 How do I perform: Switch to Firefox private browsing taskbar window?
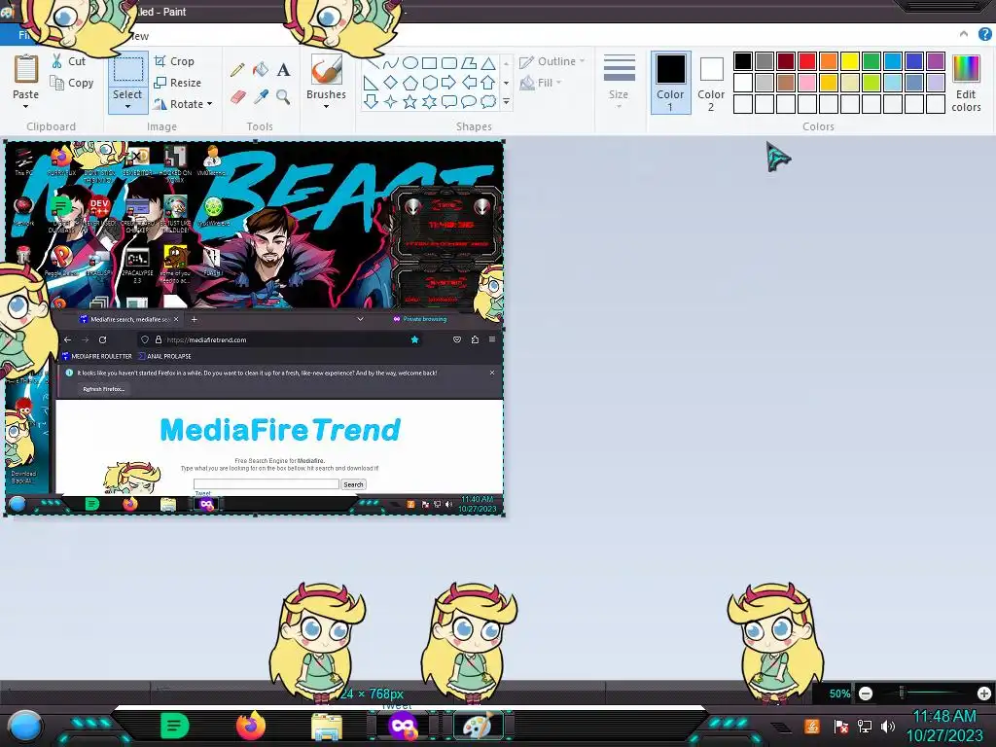pos(403,726)
